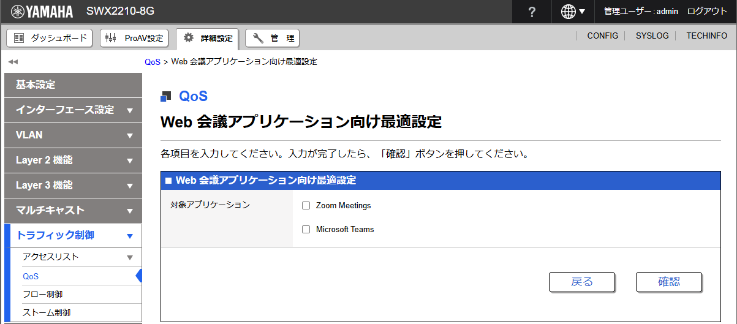Open the Management wrench tab
This screenshot has width=737, height=324.
click(273, 38)
